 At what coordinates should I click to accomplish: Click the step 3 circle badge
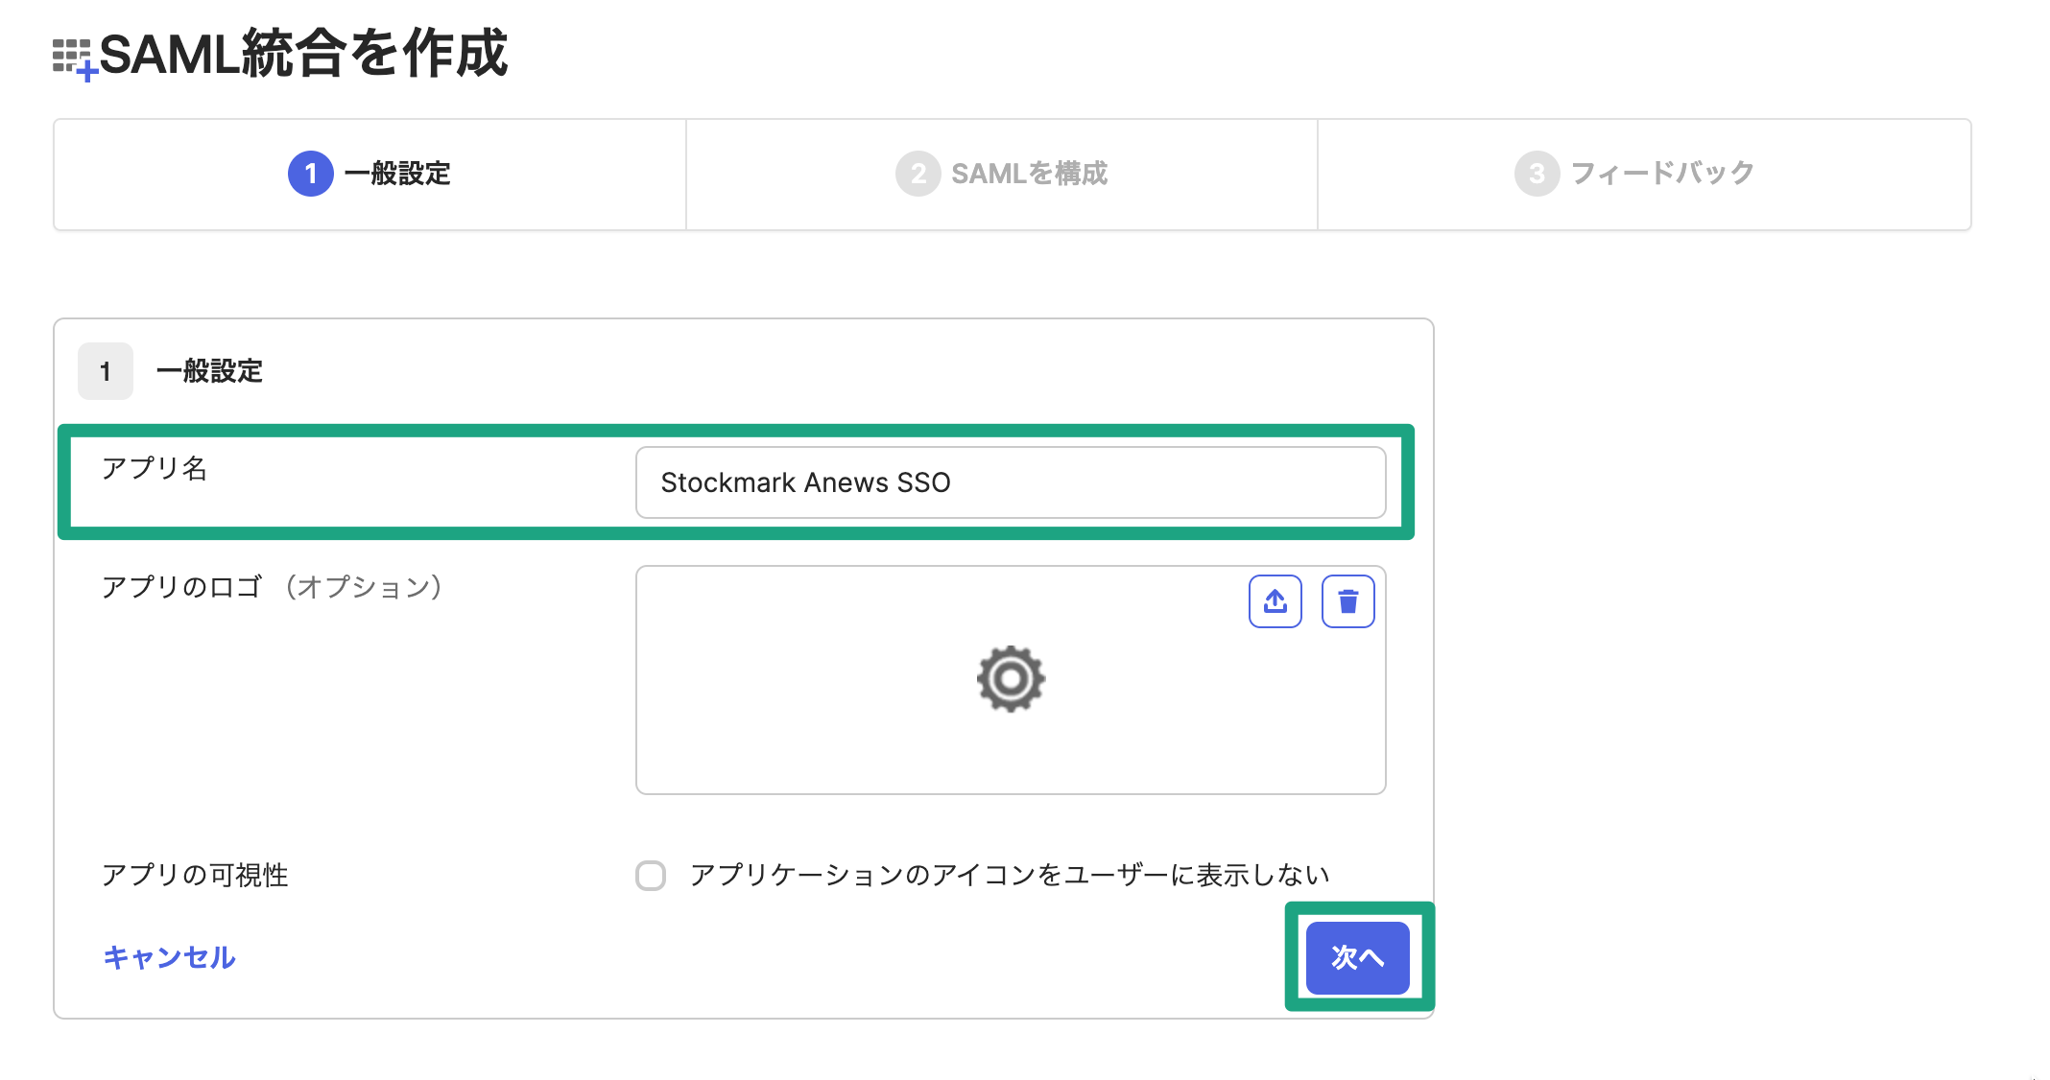(1537, 174)
